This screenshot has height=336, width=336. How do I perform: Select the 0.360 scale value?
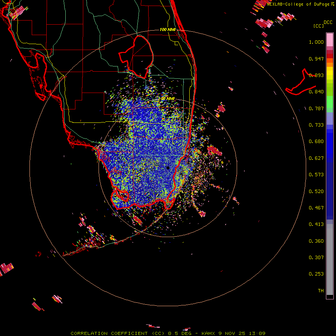coord(316,241)
